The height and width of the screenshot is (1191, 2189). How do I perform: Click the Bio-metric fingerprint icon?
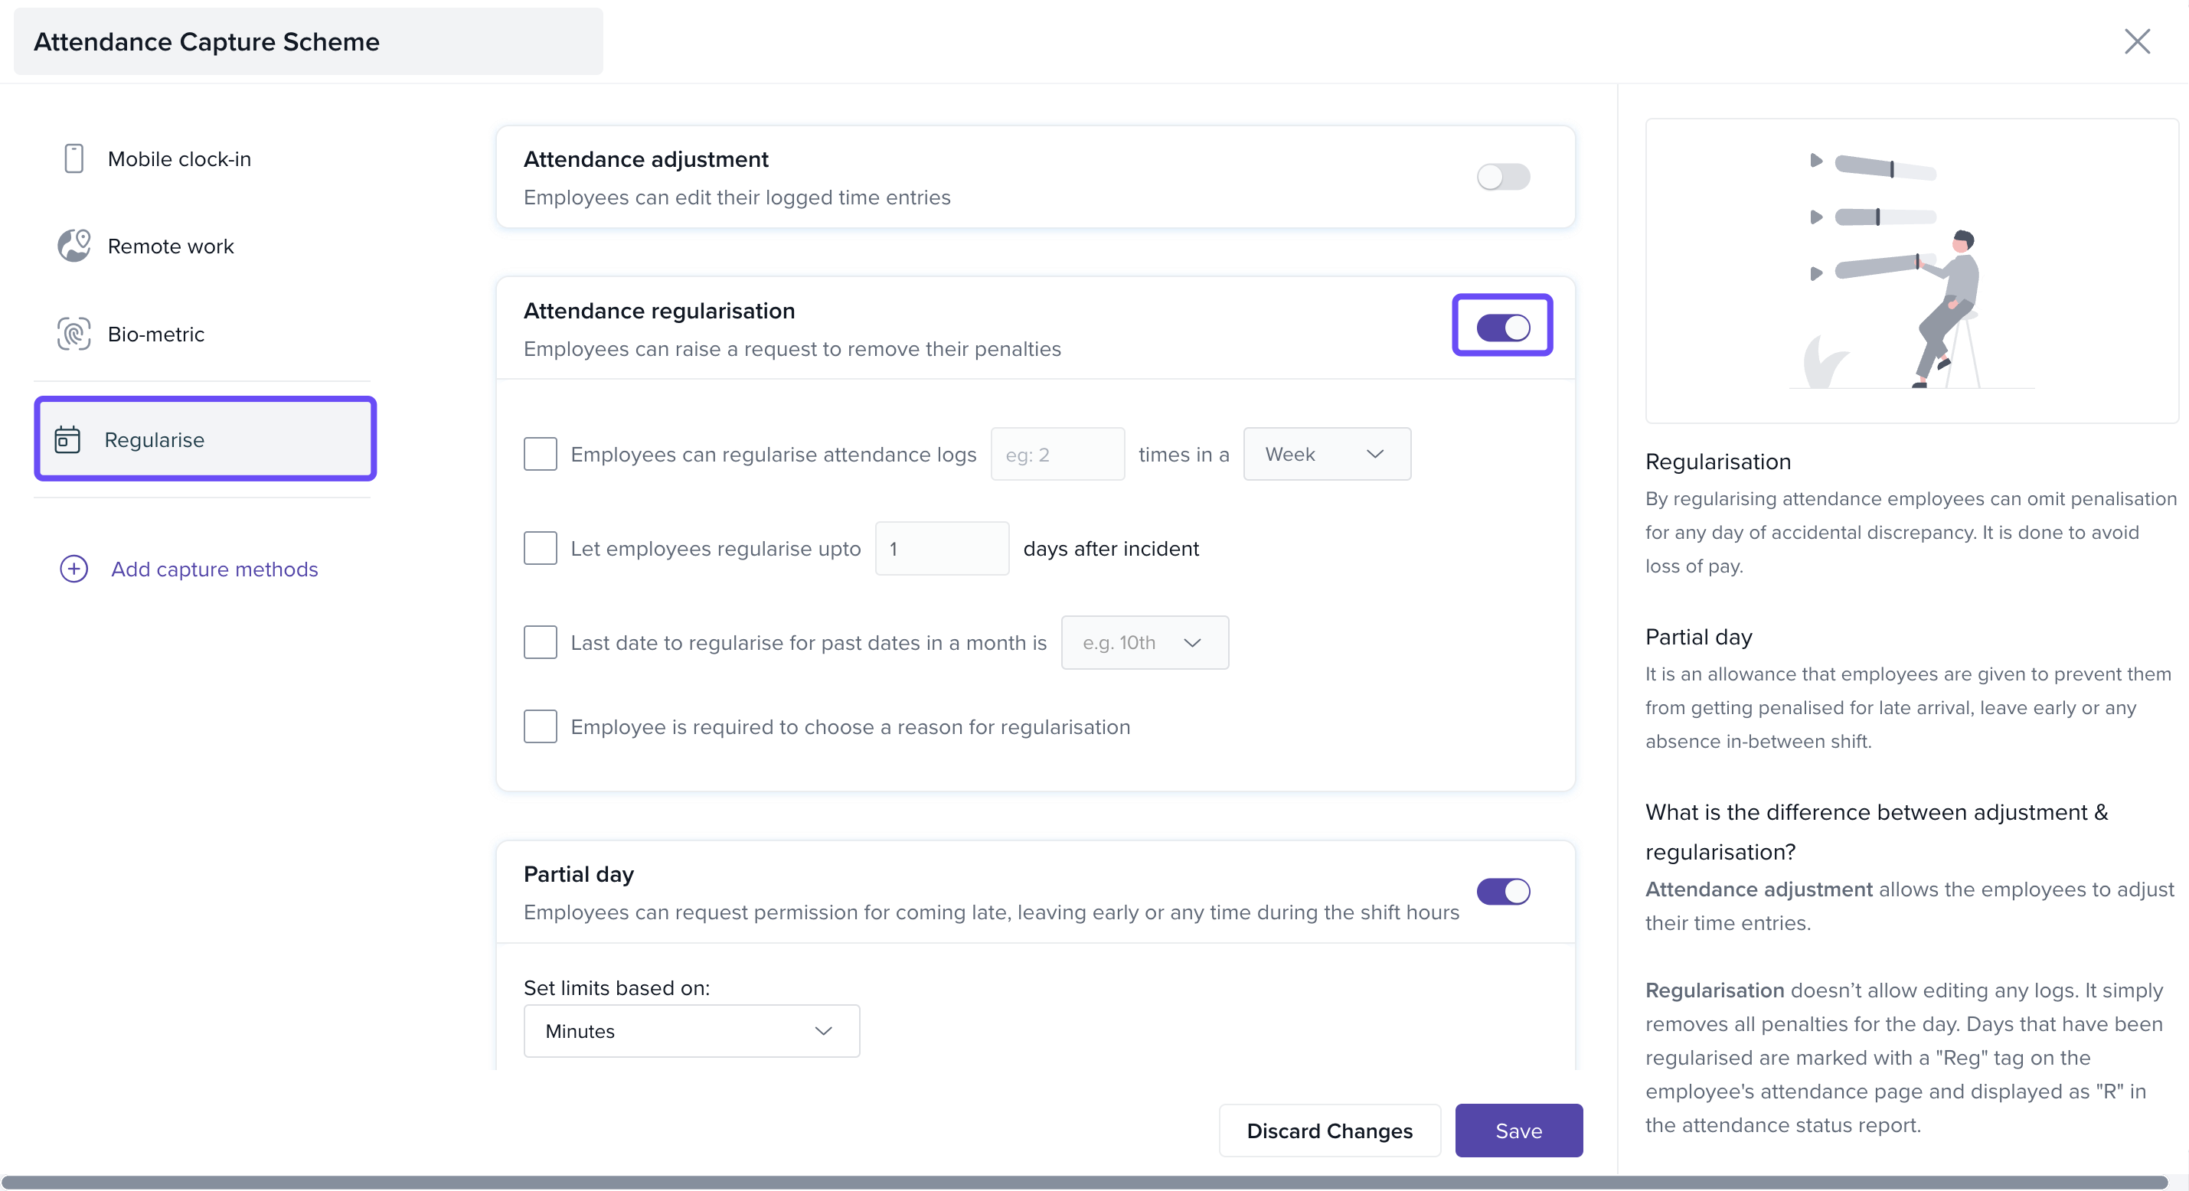click(x=74, y=334)
